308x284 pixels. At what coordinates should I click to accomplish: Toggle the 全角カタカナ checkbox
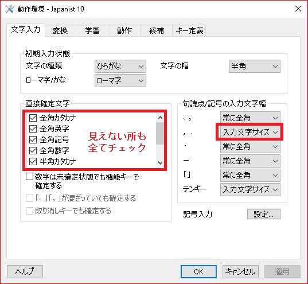(x=33, y=118)
